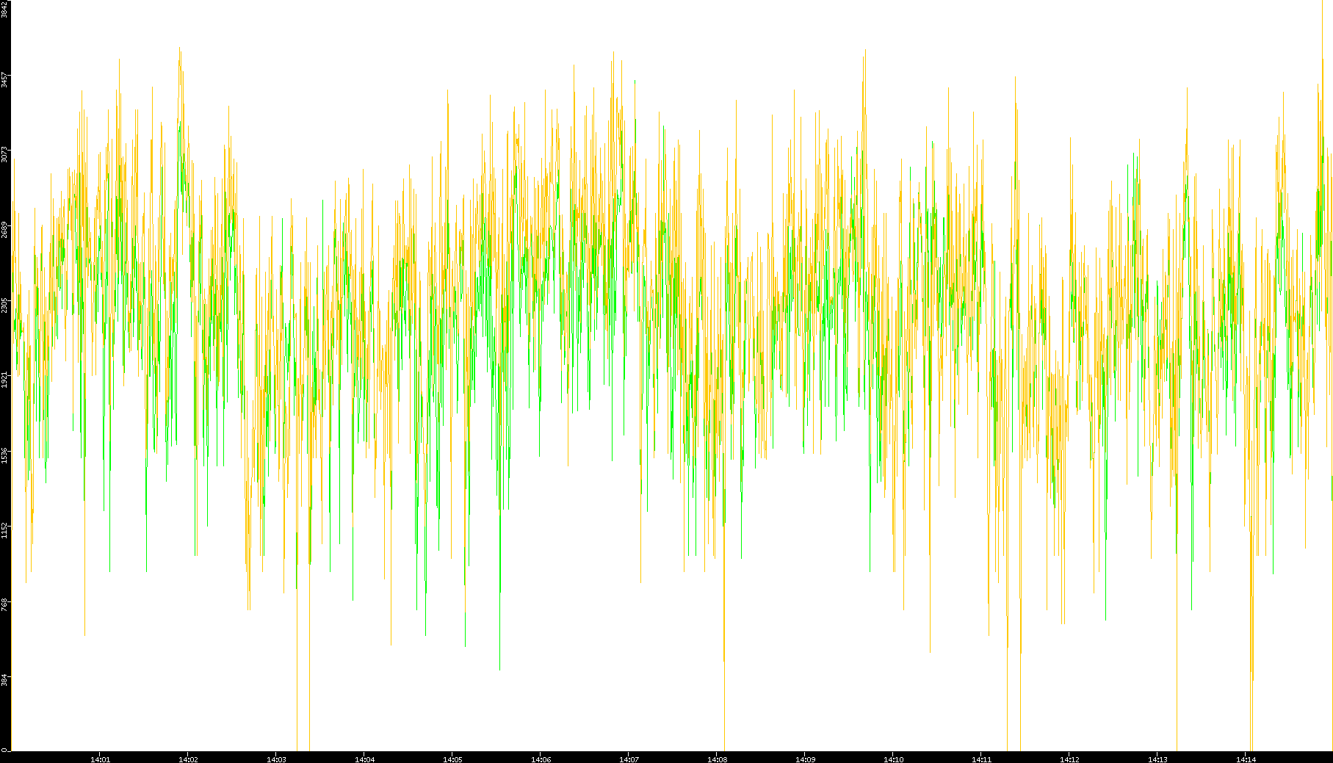Click the 3073 vertical scale label
The width and height of the screenshot is (1333, 763).
click(4, 154)
